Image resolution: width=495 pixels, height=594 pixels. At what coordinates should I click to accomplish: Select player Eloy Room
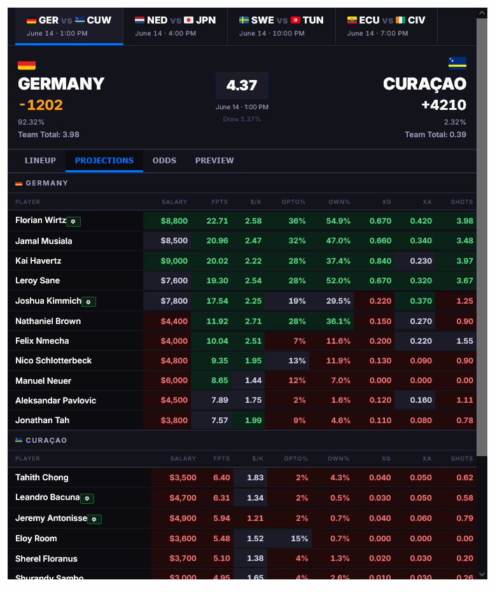36,538
